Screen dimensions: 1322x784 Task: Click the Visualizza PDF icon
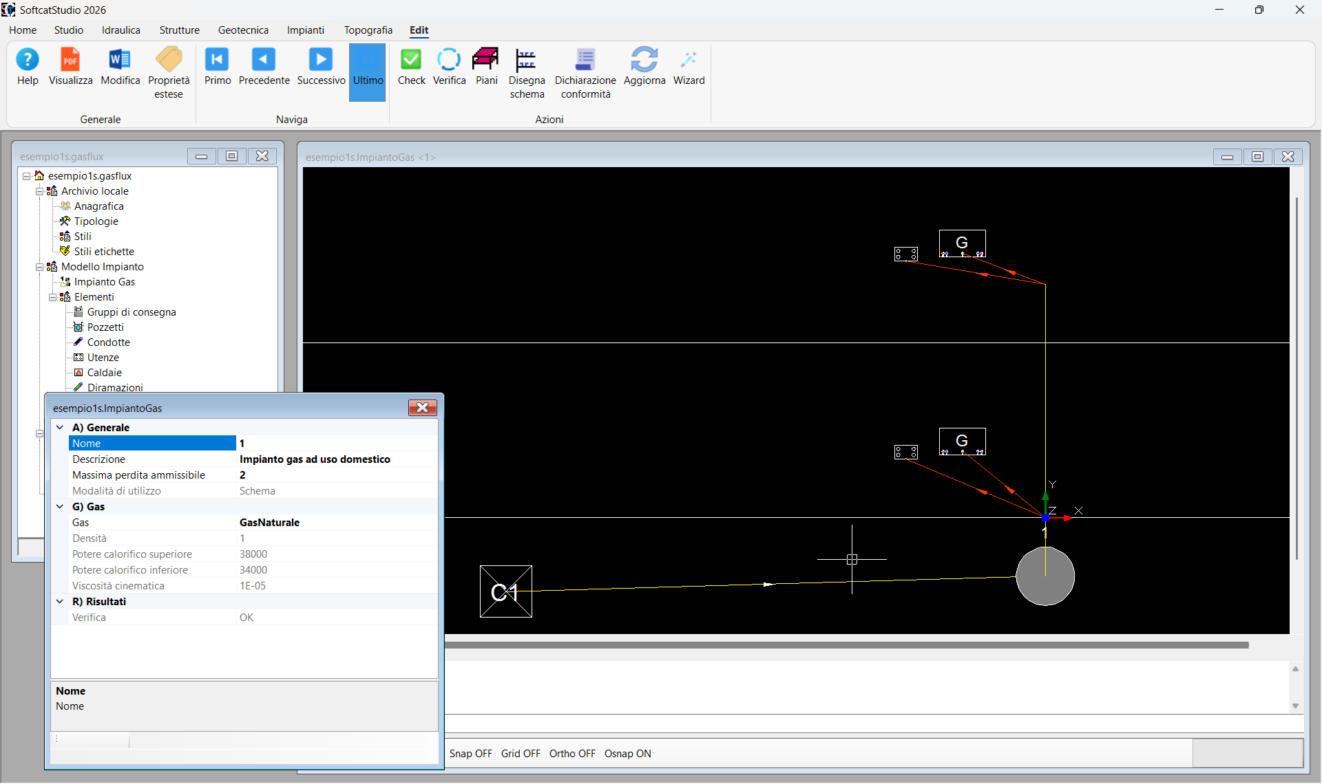[70, 67]
